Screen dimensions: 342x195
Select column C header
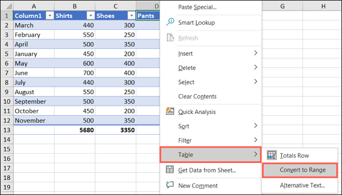click(115, 6)
